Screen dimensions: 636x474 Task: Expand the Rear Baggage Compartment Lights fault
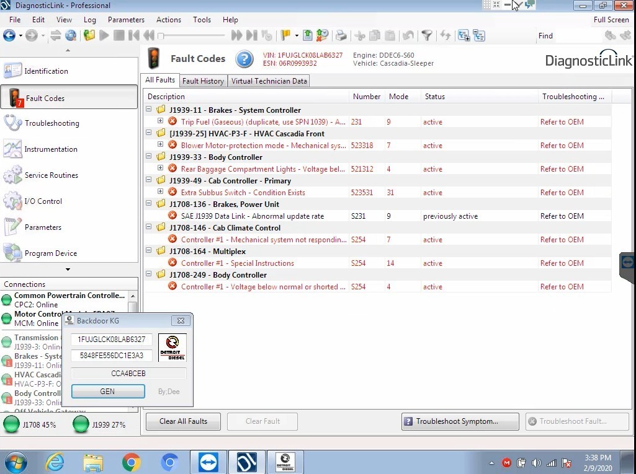click(x=160, y=168)
